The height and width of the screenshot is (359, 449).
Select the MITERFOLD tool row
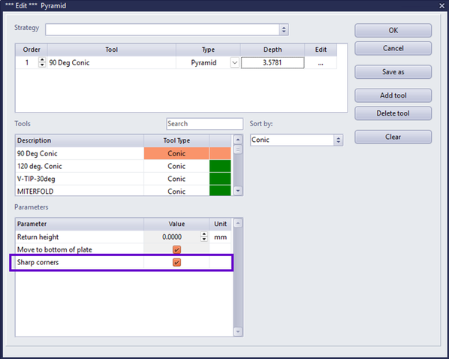click(123, 191)
